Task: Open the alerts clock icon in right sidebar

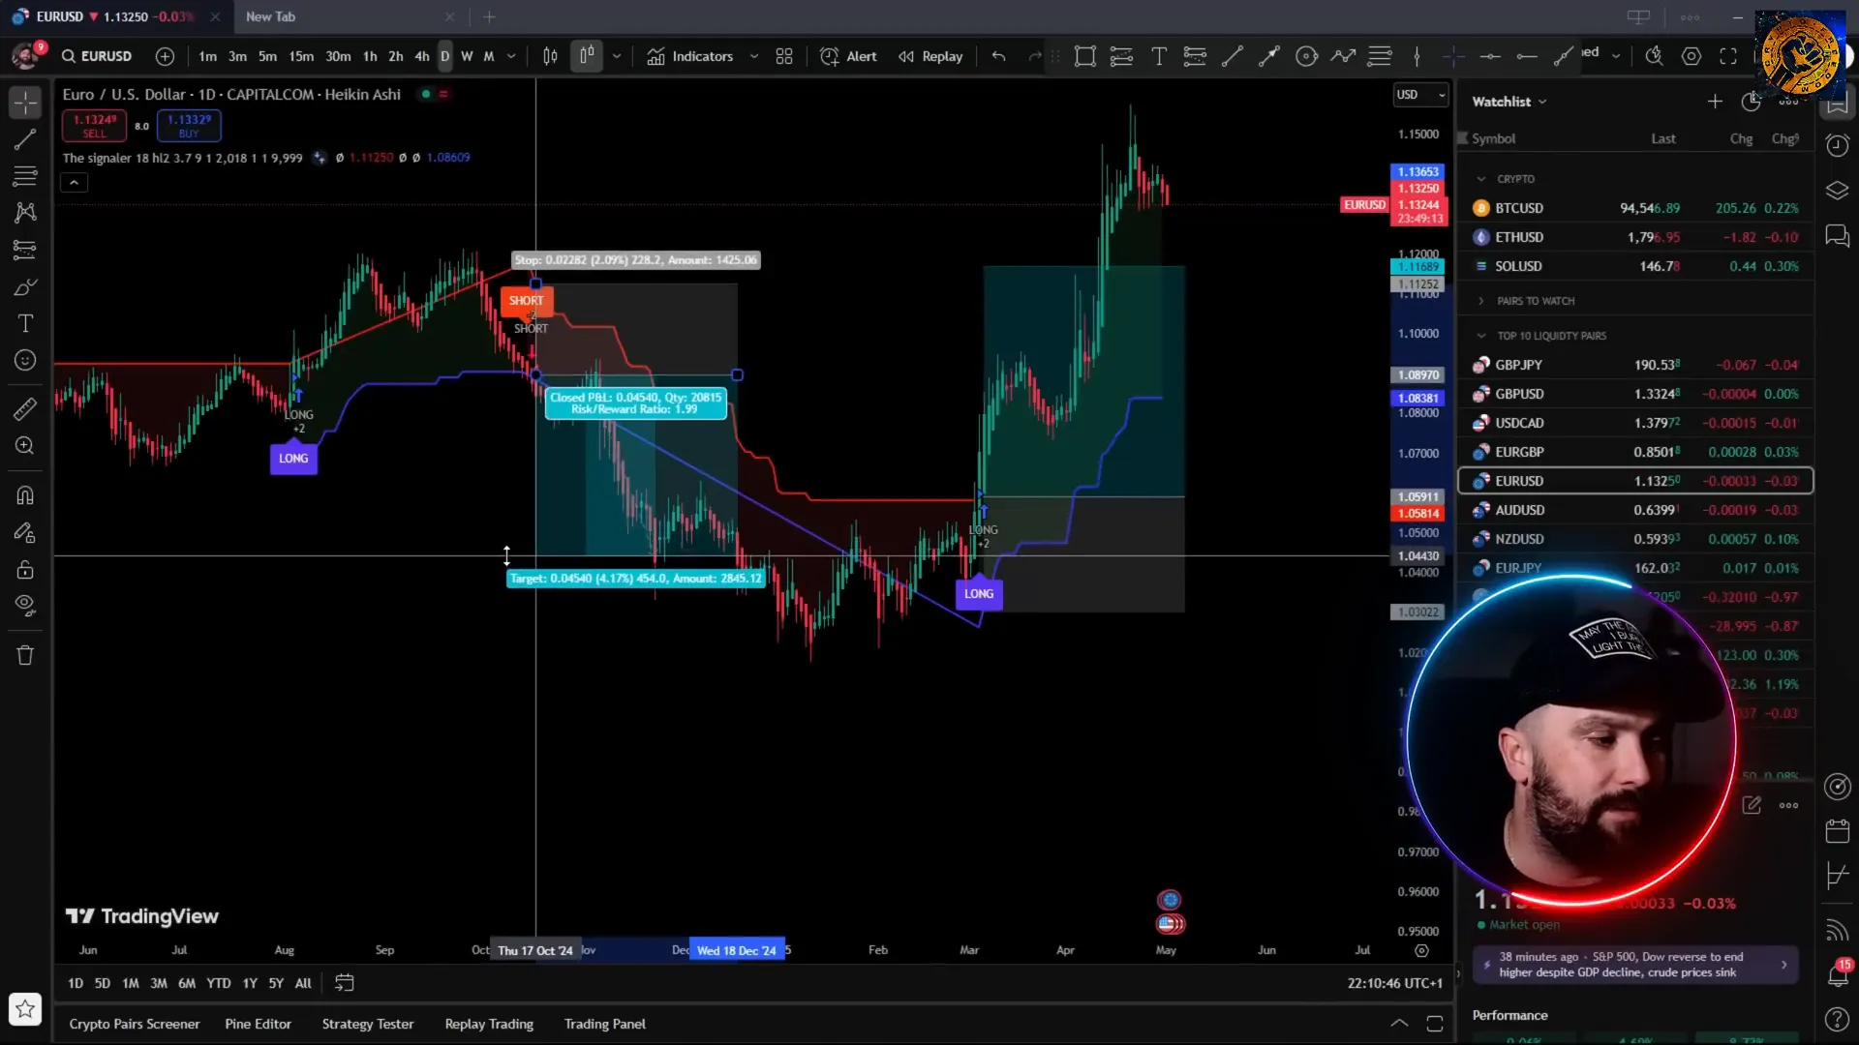Action: click(1837, 145)
